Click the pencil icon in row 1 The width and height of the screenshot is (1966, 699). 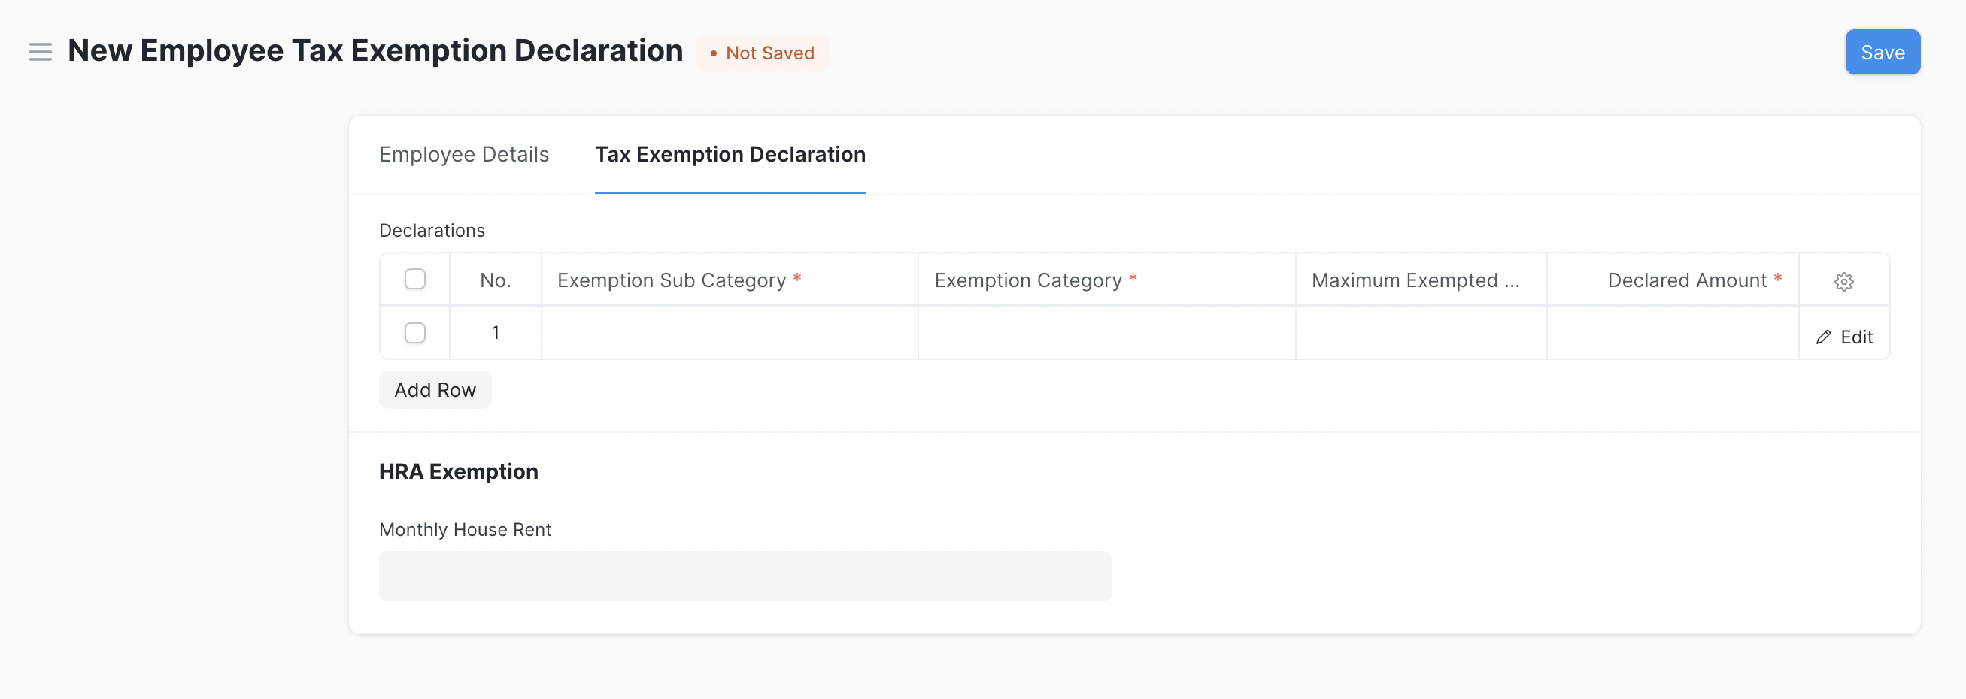pos(1823,337)
